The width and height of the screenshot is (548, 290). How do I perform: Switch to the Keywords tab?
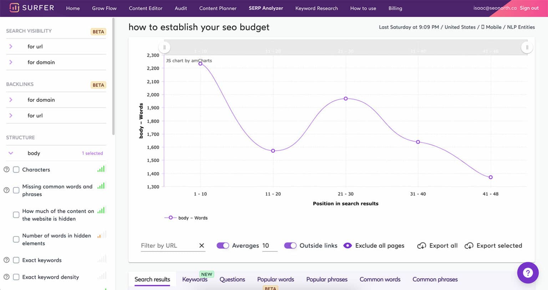tap(195, 279)
